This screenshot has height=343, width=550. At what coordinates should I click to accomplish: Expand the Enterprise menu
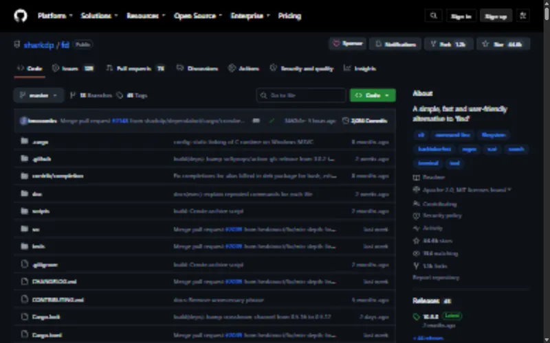[250, 16]
